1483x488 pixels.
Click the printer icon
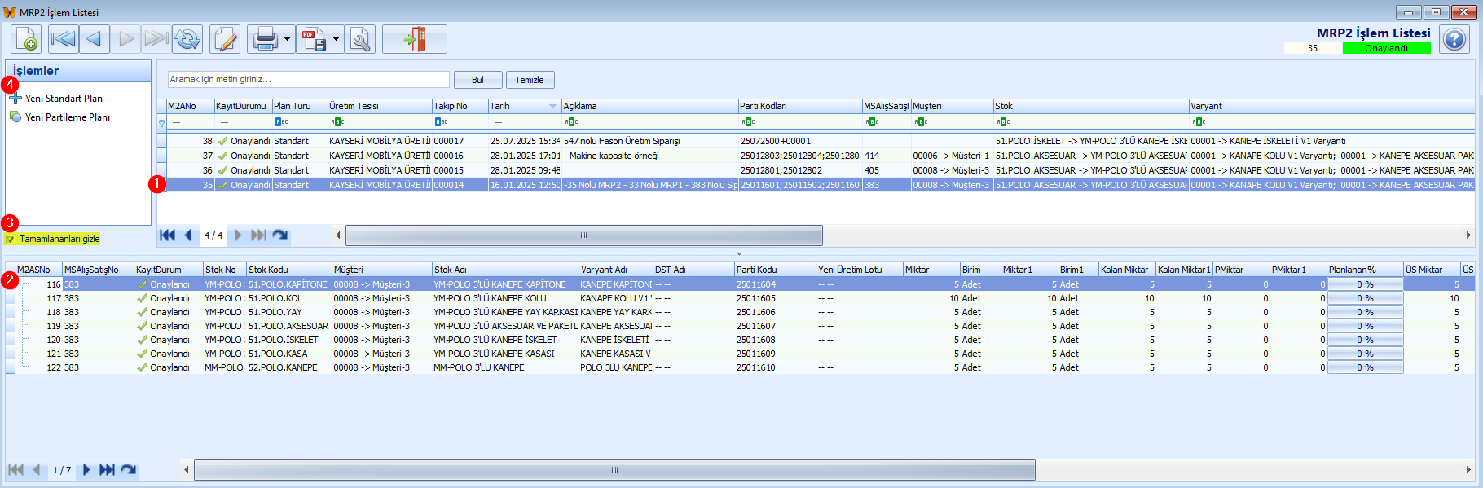coord(266,39)
